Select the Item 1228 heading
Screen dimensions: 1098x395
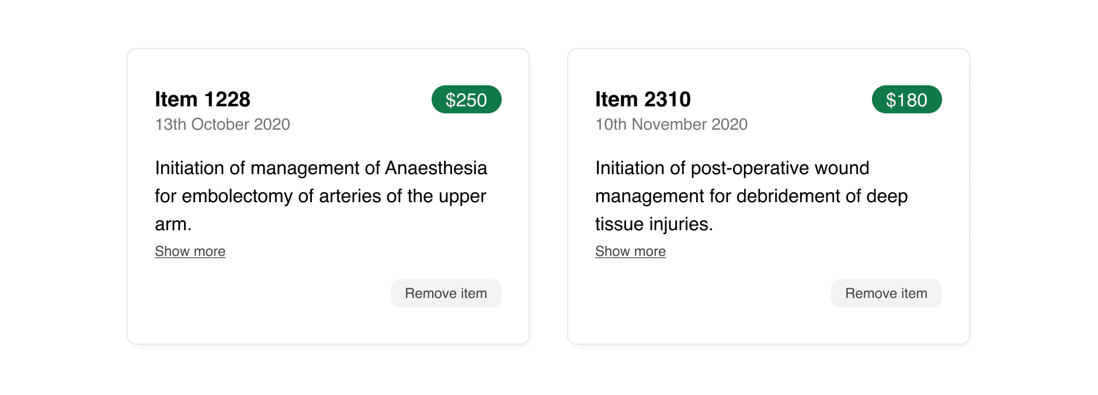(x=203, y=99)
